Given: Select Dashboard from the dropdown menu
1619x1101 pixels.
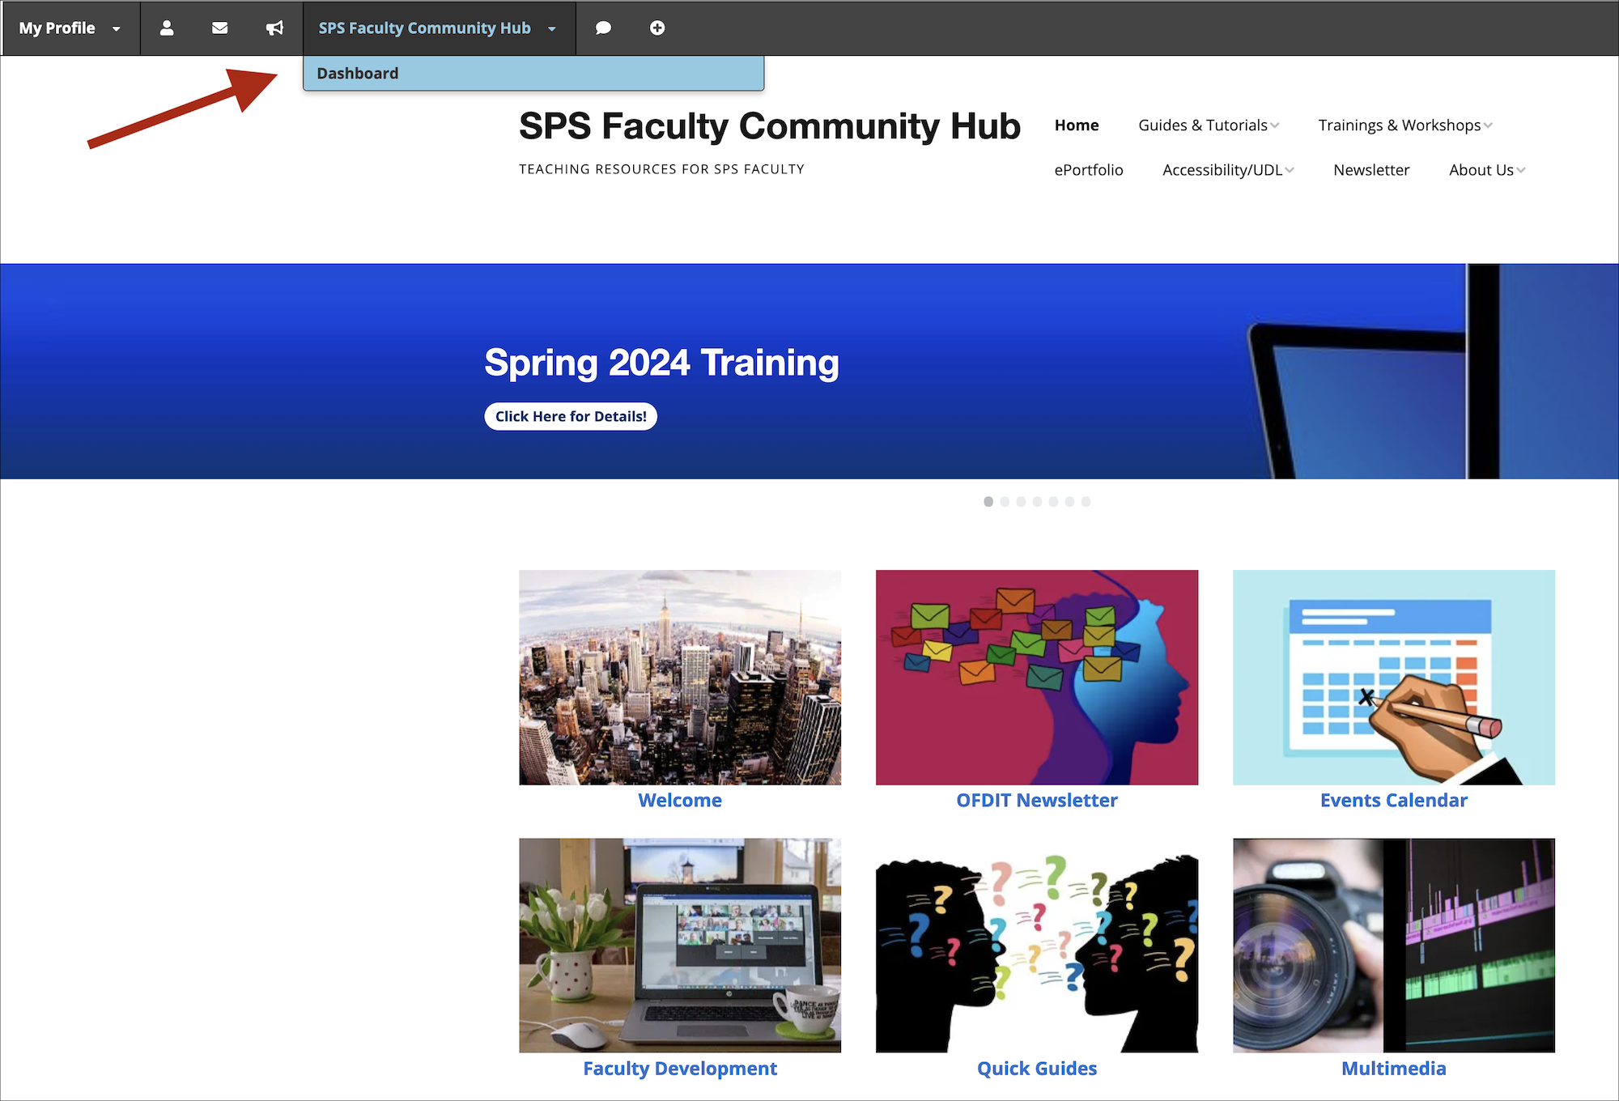Looking at the screenshot, I should coord(357,73).
